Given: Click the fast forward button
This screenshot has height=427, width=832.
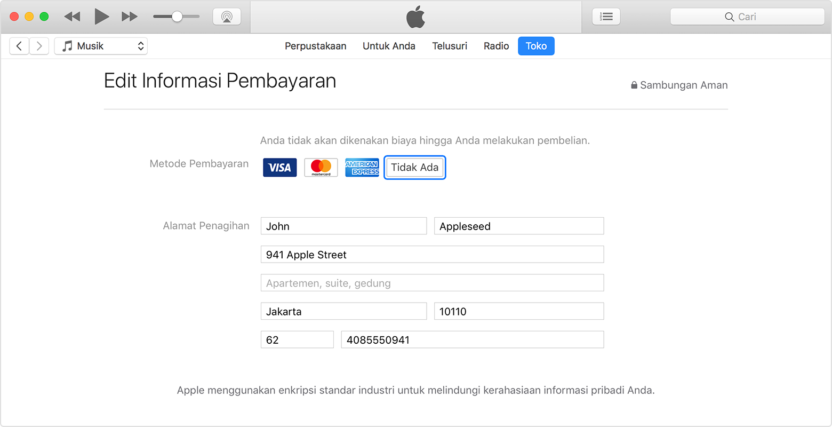Looking at the screenshot, I should 129,17.
